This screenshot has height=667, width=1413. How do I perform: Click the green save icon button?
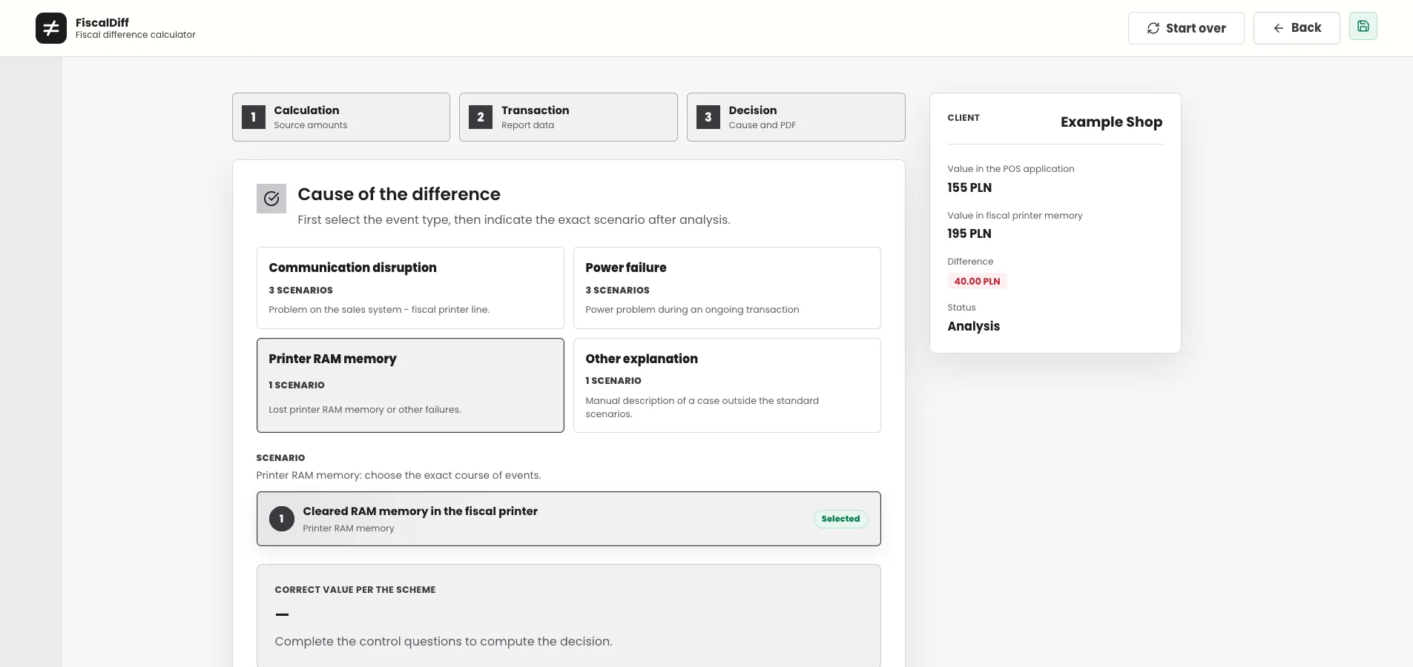point(1363,27)
